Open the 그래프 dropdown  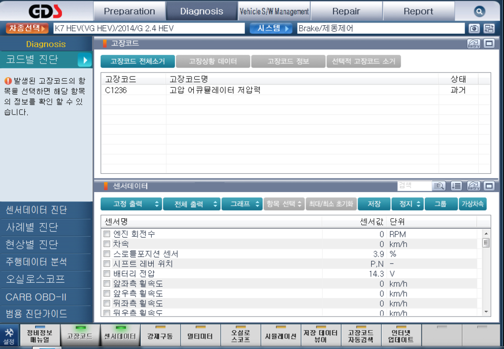coord(242,204)
